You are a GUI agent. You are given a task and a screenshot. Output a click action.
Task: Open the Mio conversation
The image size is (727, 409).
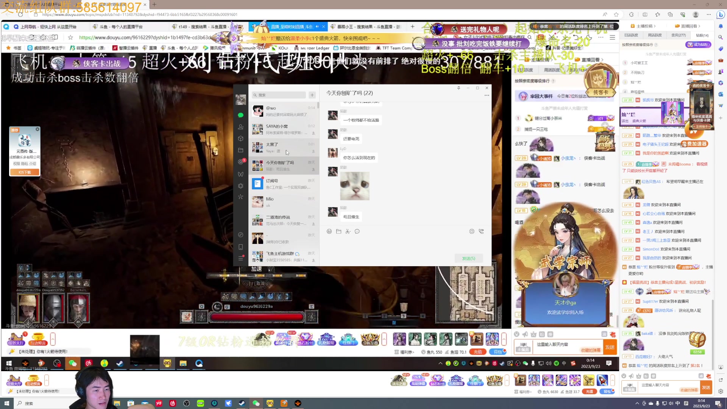click(284, 202)
